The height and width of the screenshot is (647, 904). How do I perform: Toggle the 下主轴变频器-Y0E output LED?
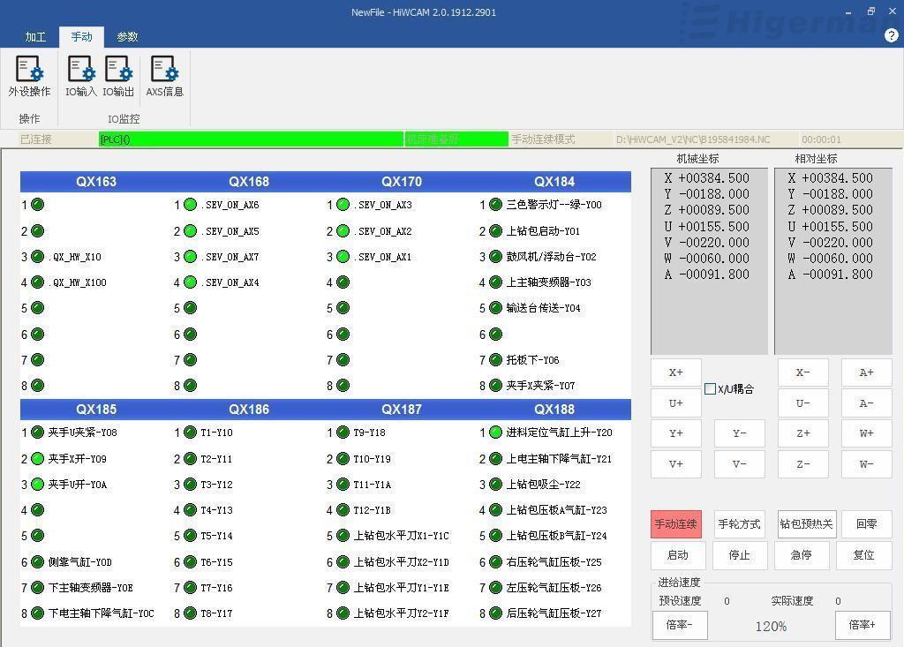pos(37,588)
